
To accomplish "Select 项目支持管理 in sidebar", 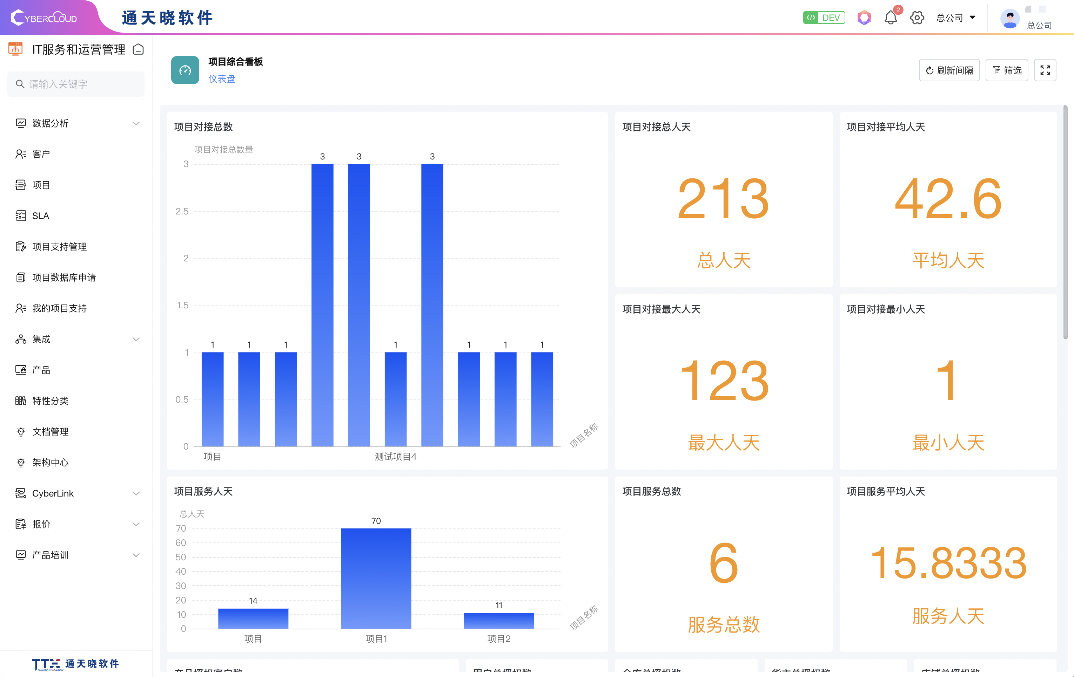I will [59, 246].
